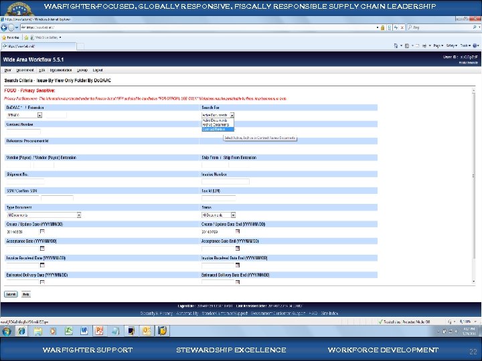Open the Documentation menu
This screenshot has width=482, height=361.
click(x=61, y=70)
